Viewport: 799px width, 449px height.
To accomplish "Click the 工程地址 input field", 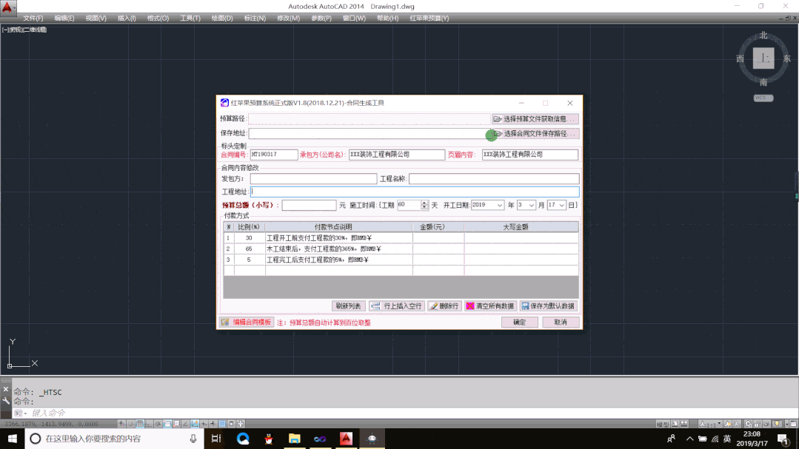I will tap(415, 192).
